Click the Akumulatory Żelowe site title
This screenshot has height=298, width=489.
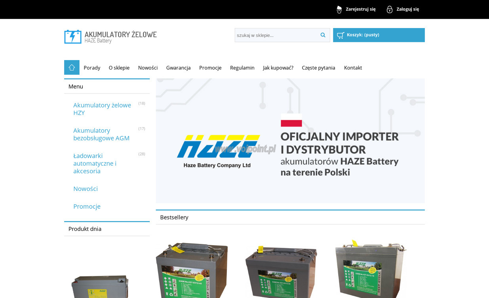(121, 34)
